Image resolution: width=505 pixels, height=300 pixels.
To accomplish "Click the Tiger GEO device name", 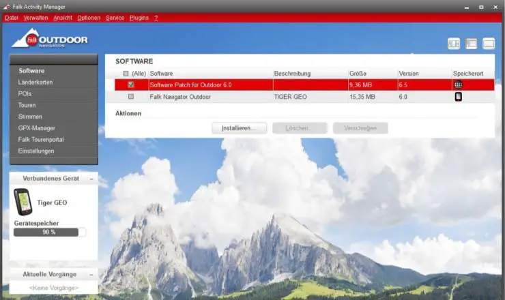I will (52, 202).
